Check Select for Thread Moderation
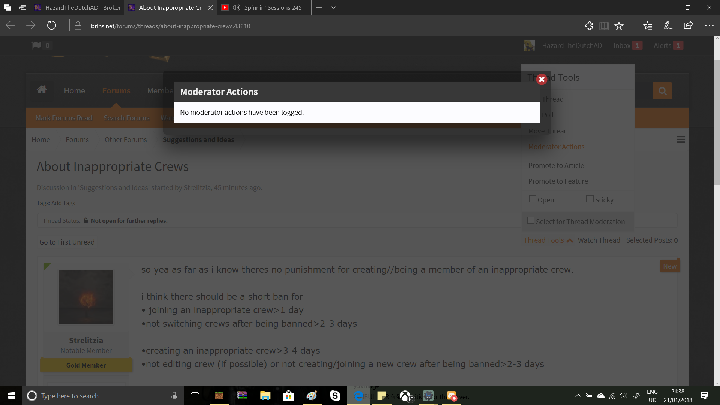 531,221
